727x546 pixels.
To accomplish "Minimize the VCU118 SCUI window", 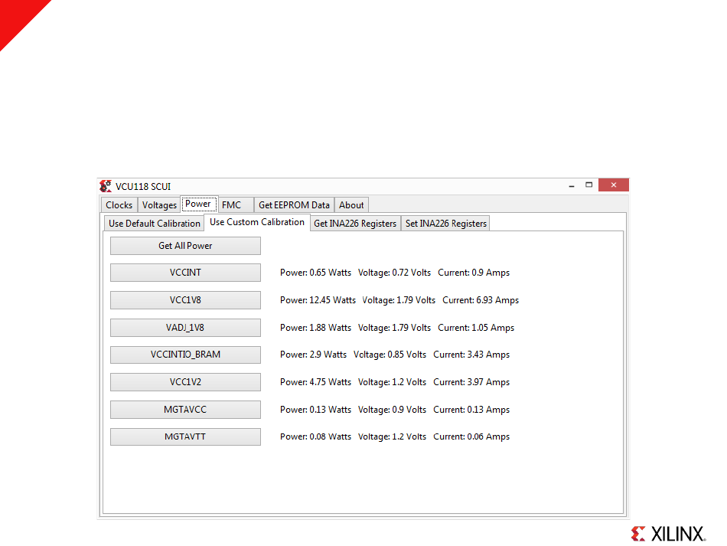I will (x=572, y=185).
